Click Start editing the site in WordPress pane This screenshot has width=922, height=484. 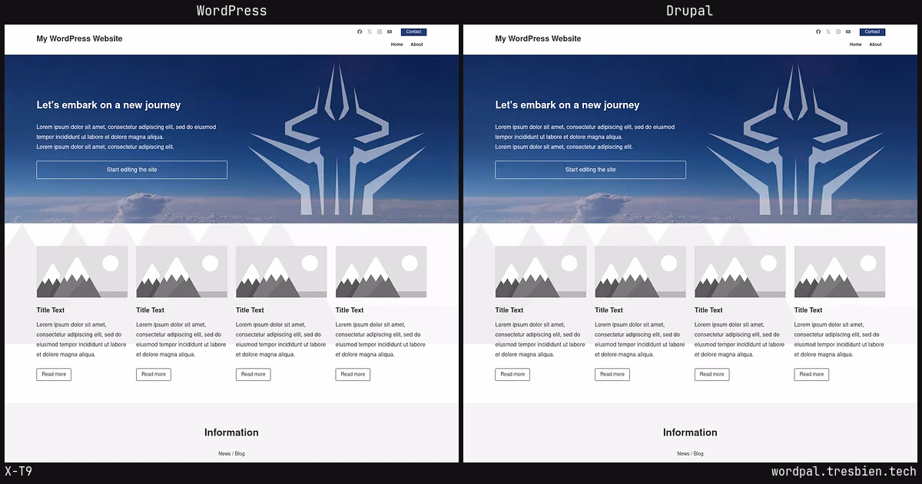[x=131, y=170]
